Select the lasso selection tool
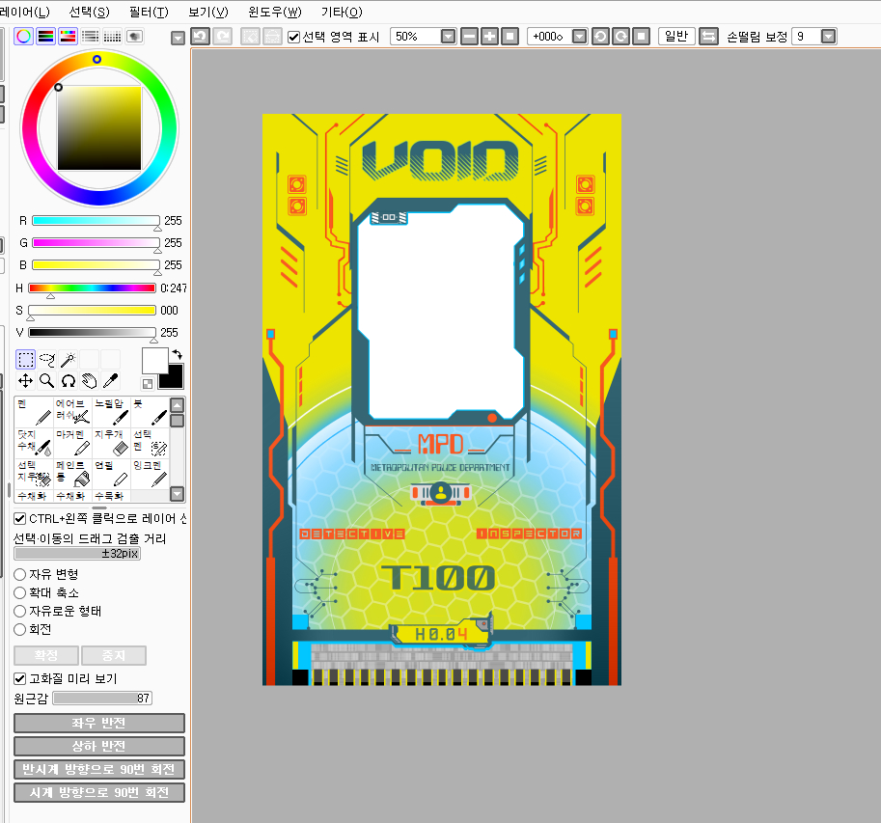This screenshot has width=881, height=823. (x=46, y=360)
